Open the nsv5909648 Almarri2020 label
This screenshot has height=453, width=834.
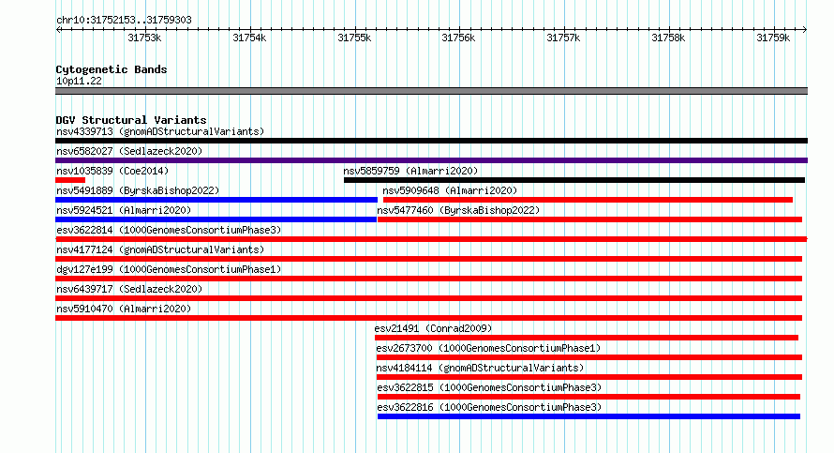[450, 190]
